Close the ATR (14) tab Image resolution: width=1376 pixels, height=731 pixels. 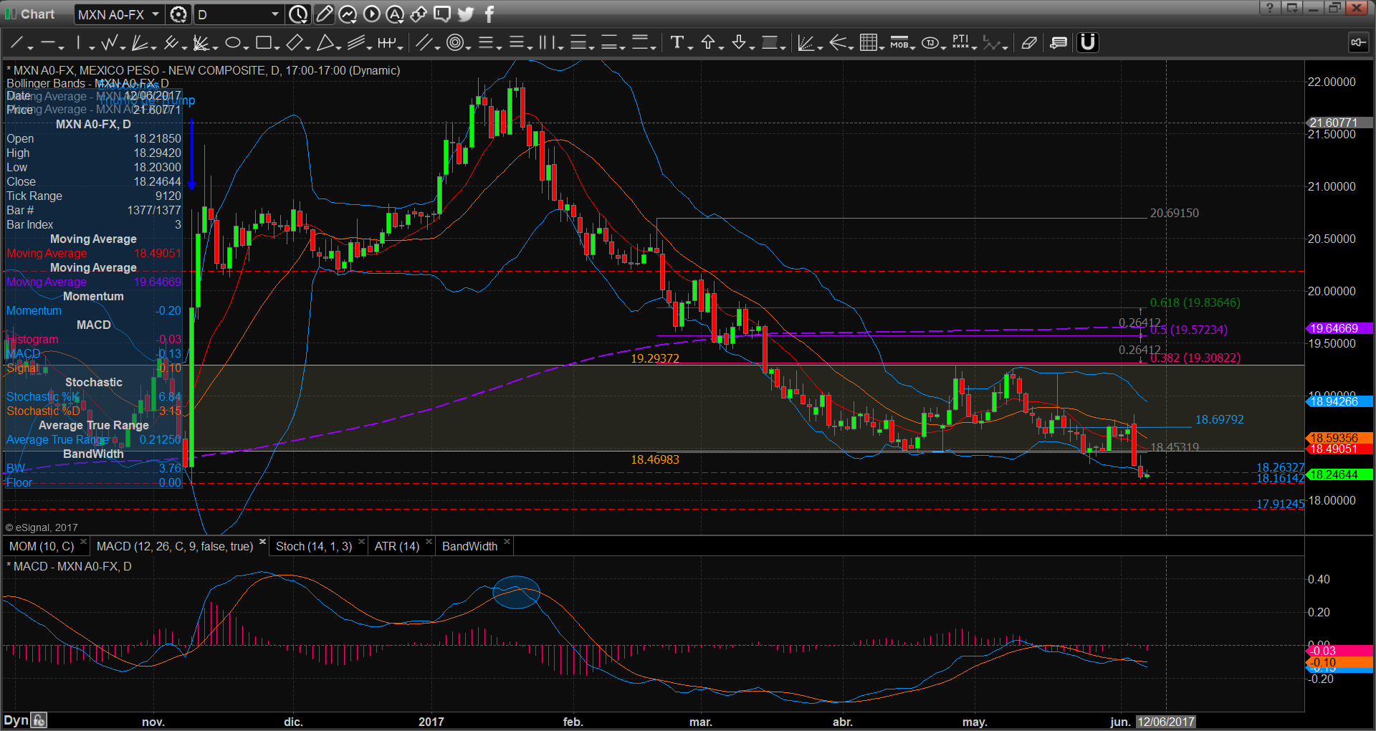click(429, 542)
